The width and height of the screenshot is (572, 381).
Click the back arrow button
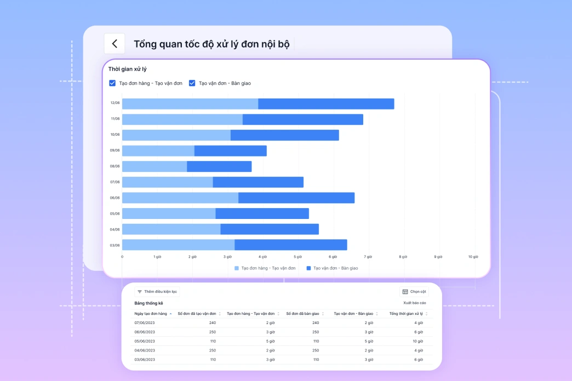pos(115,44)
